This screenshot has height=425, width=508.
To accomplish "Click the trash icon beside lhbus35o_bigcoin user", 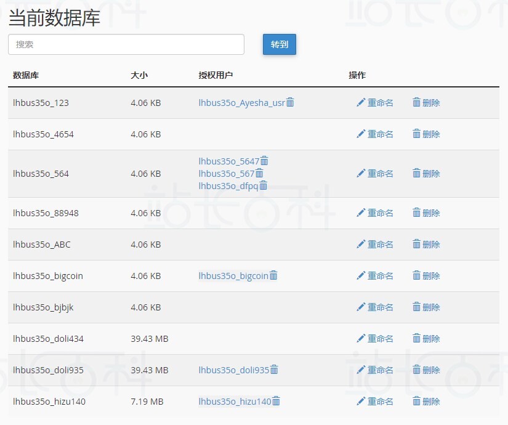I will pyautogui.click(x=273, y=276).
